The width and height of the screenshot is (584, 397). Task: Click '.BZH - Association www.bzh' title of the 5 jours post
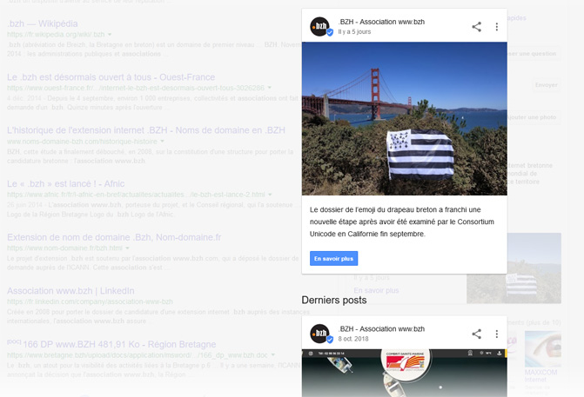tap(381, 22)
